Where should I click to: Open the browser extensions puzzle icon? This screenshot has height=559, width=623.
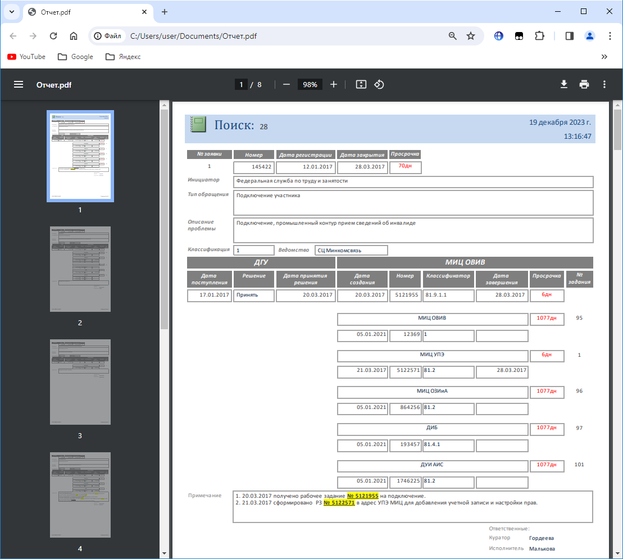pyautogui.click(x=539, y=36)
